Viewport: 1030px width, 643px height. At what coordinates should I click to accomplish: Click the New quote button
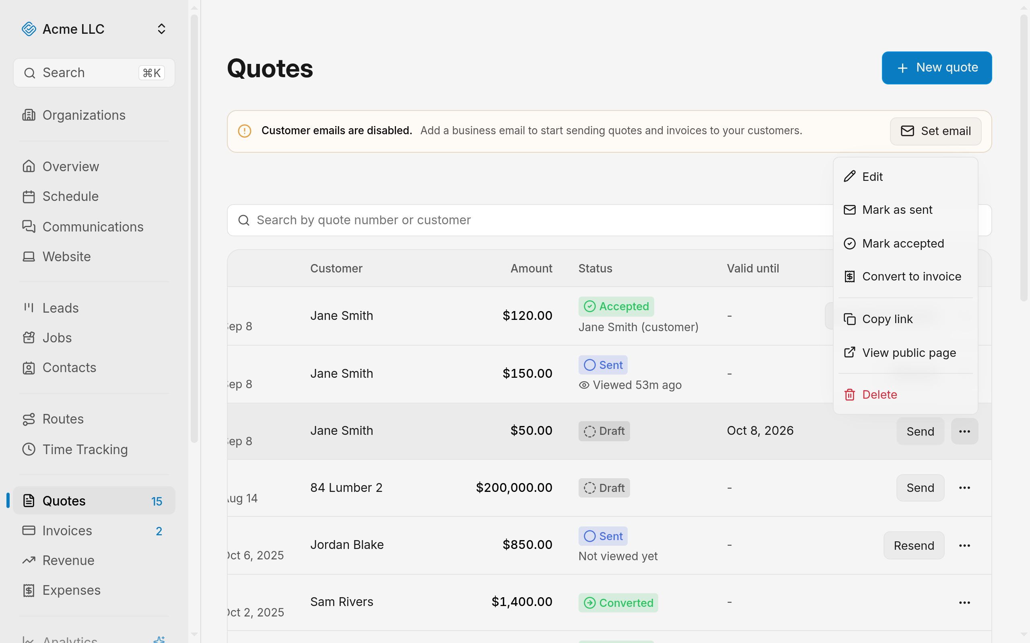pyautogui.click(x=936, y=68)
